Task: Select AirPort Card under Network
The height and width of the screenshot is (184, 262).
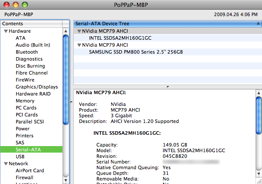Action: (x=30, y=170)
